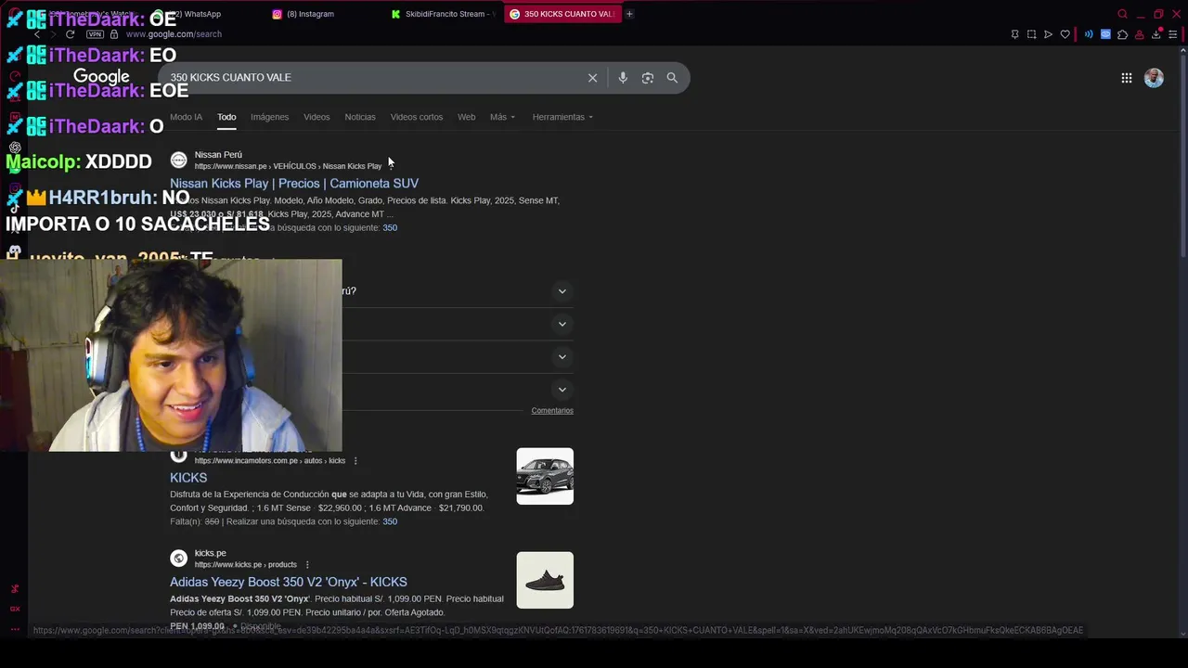Image resolution: width=1188 pixels, height=668 pixels.
Task: Open more options for kicks.pe result
Action: click(307, 565)
